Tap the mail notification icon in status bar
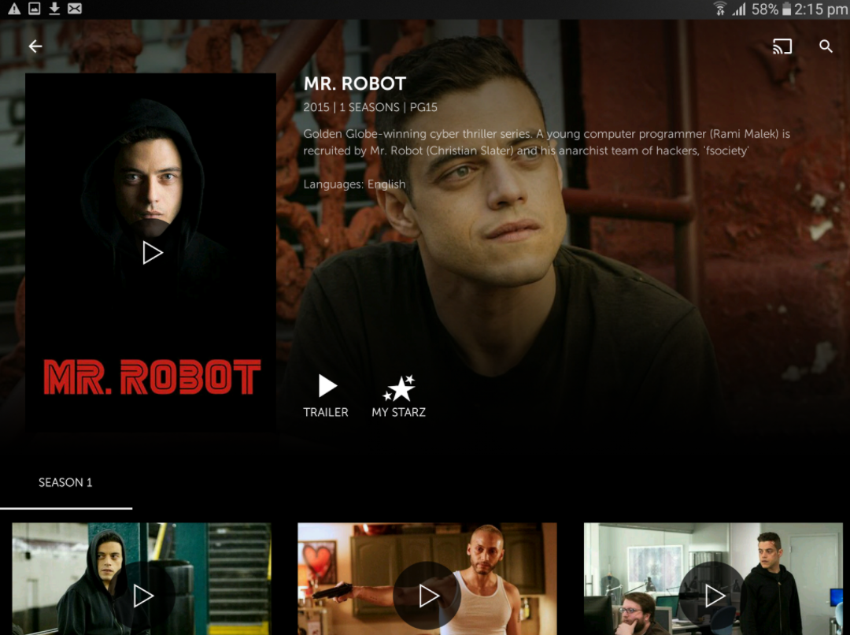850x635 pixels. (75, 9)
